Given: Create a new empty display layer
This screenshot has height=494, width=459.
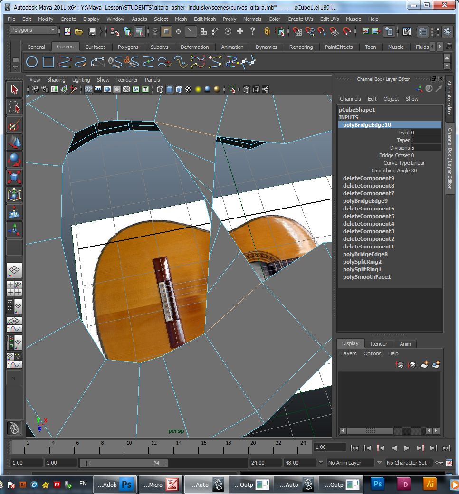Looking at the screenshot, I should [x=425, y=365].
